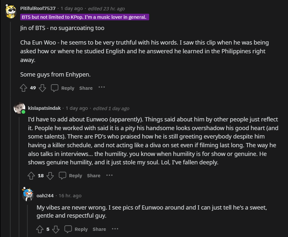Image resolution: width=288 pixels, height=237 pixels.
Task: Share kislapatsindak's comment
Action: 94,176
